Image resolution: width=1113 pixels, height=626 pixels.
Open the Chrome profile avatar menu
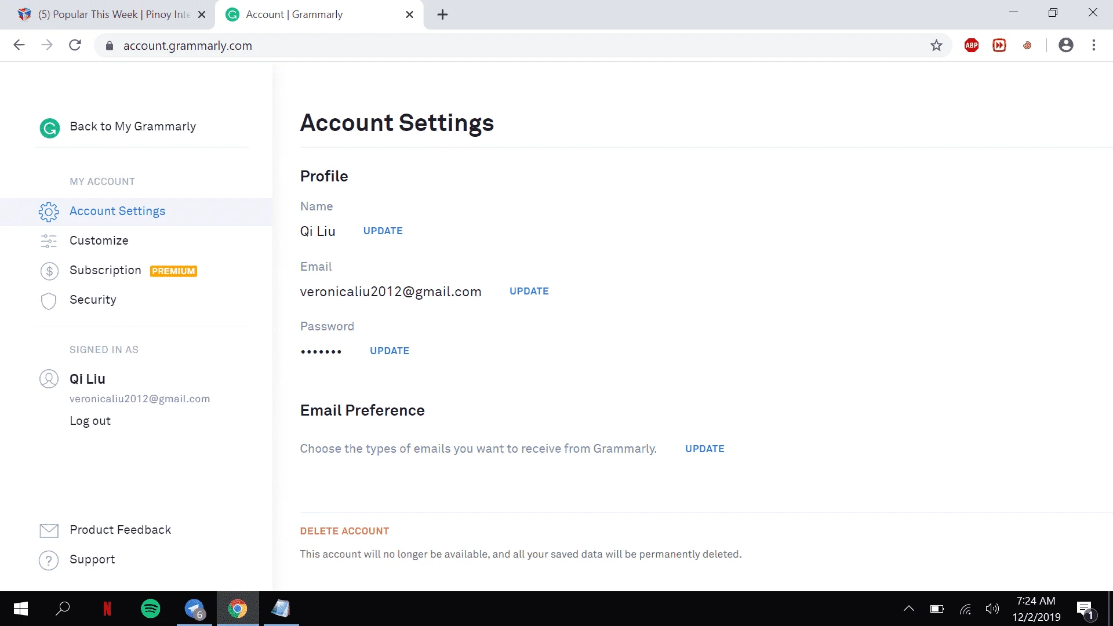(1066, 45)
